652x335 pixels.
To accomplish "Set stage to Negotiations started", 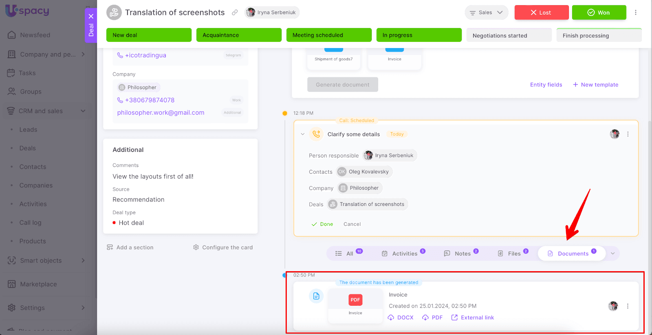I will tap(509, 35).
